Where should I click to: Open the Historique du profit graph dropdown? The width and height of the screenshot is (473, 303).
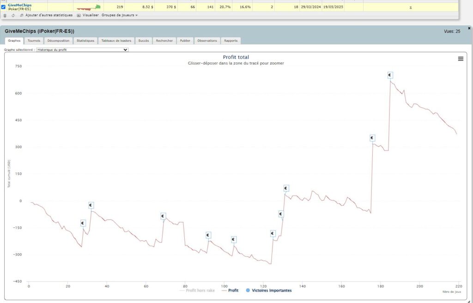[x=82, y=49]
